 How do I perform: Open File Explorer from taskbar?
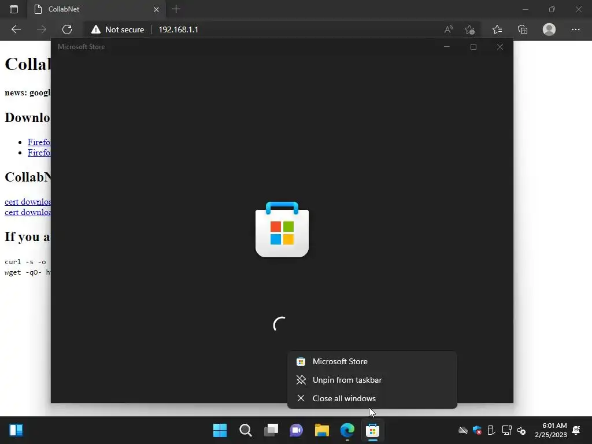[322, 430]
